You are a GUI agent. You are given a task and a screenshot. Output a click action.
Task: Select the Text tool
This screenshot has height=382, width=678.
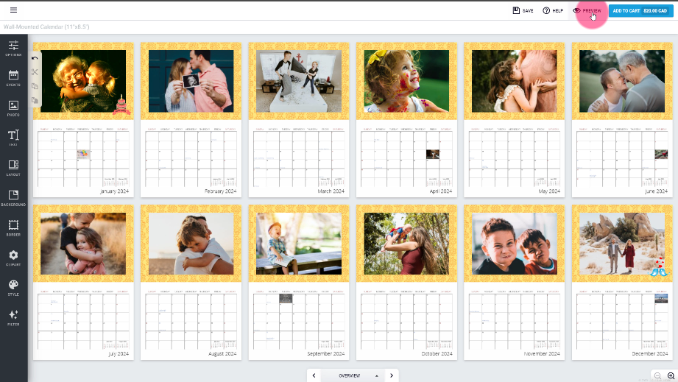tap(13, 138)
